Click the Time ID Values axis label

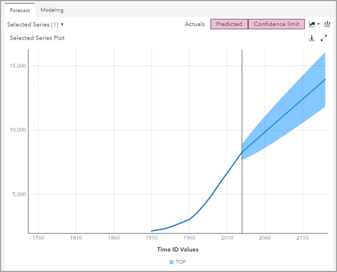177,250
